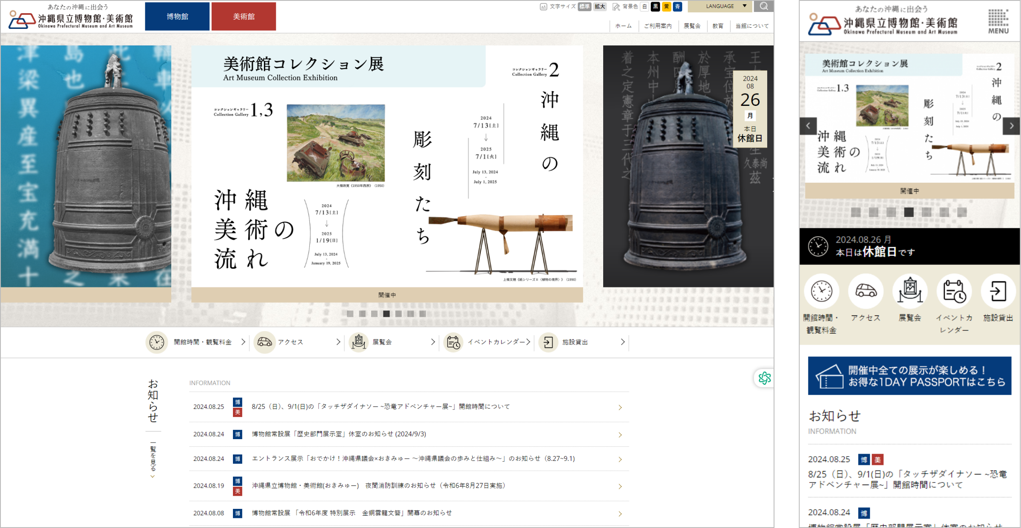
Task: Select the fourth active carousel dot on desktop
Action: [x=386, y=314]
